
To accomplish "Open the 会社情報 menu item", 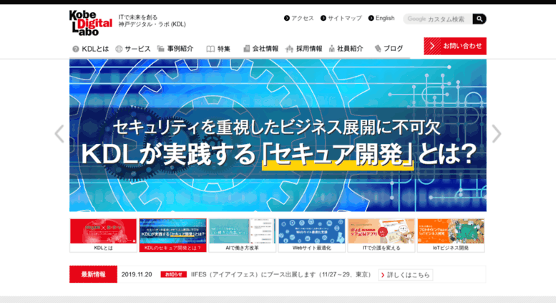I will point(261,49).
